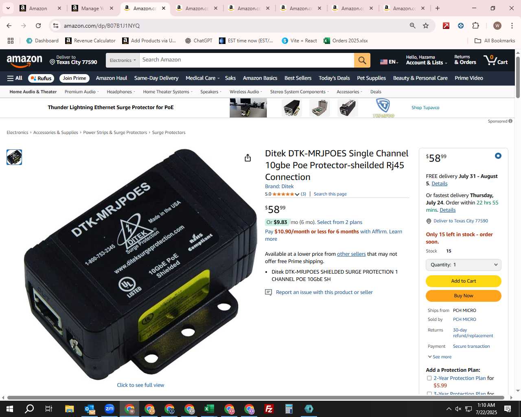Click the Surge Protectors breadcrumb
The image size is (521, 417).
click(169, 133)
